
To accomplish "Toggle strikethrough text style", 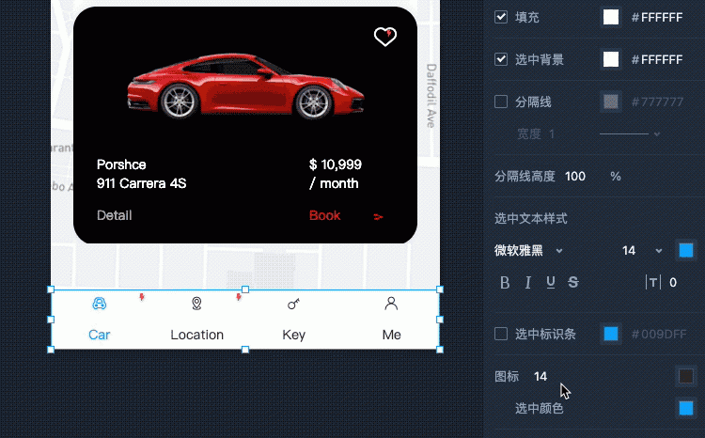I will (x=572, y=282).
